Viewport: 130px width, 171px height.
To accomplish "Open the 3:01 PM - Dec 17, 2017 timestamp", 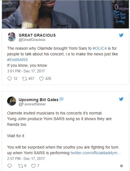I will coord(26,71).
